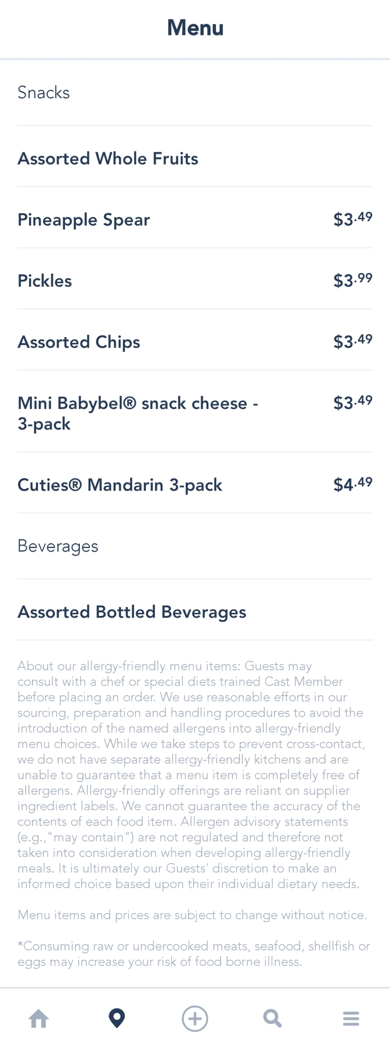The image size is (390, 1049).
Task: Open the map location pin tab
Action: [117, 1018]
